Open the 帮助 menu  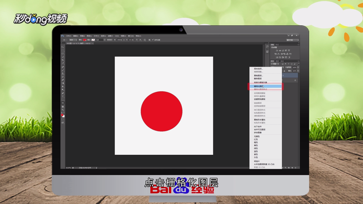point(138,36)
